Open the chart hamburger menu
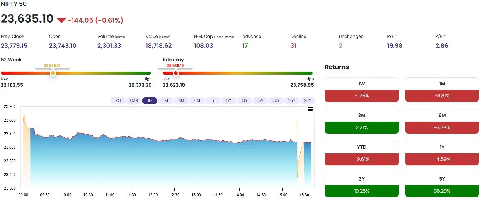Viewport: 480px width, 199px height. [x=310, y=109]
